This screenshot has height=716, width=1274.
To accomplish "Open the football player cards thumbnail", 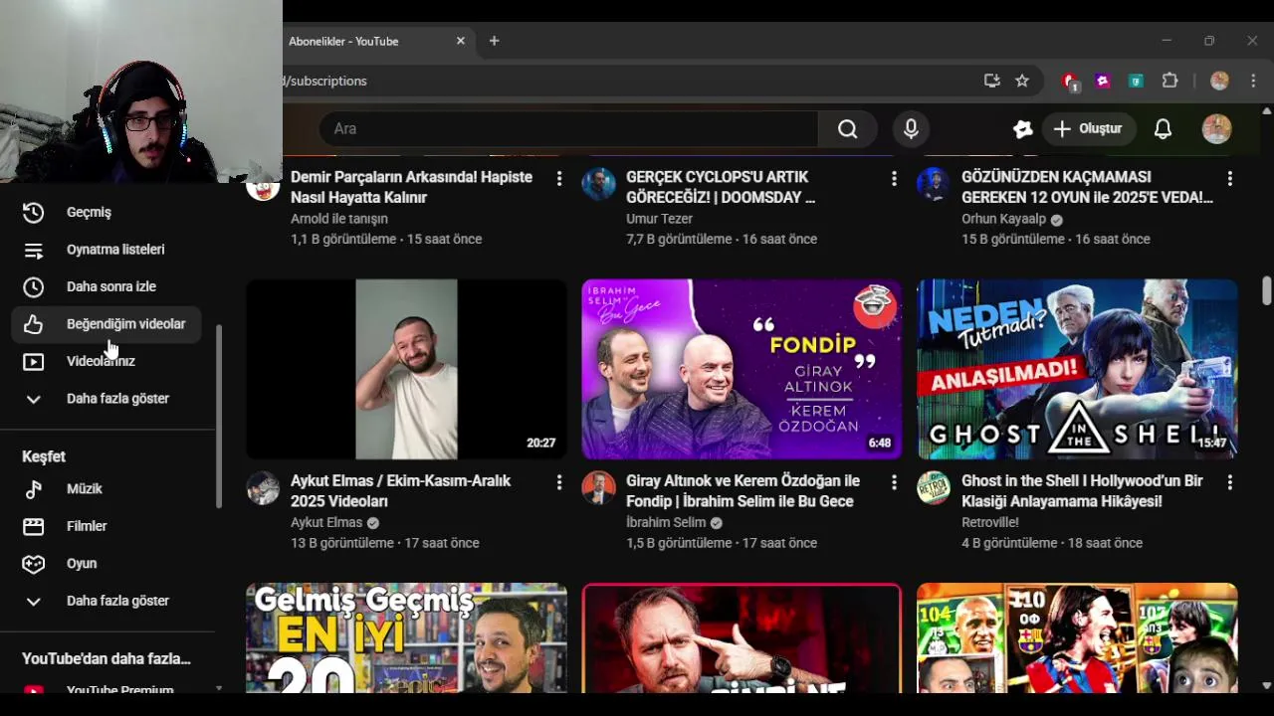I will [x=1077, y=637].
